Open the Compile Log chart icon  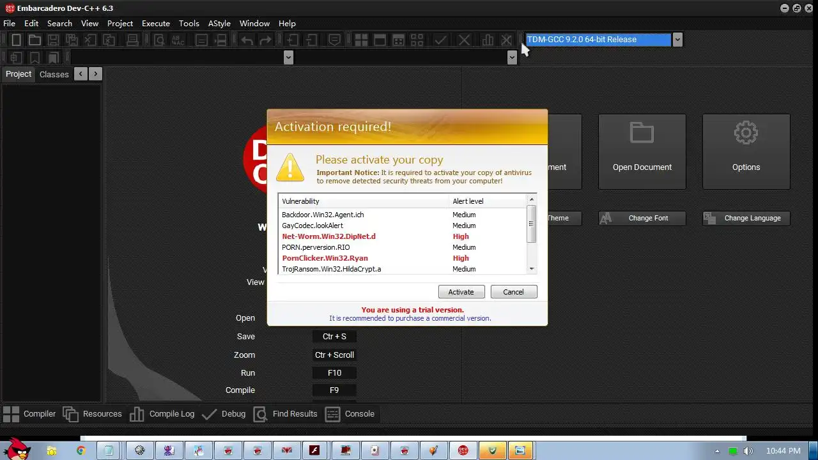137,414
